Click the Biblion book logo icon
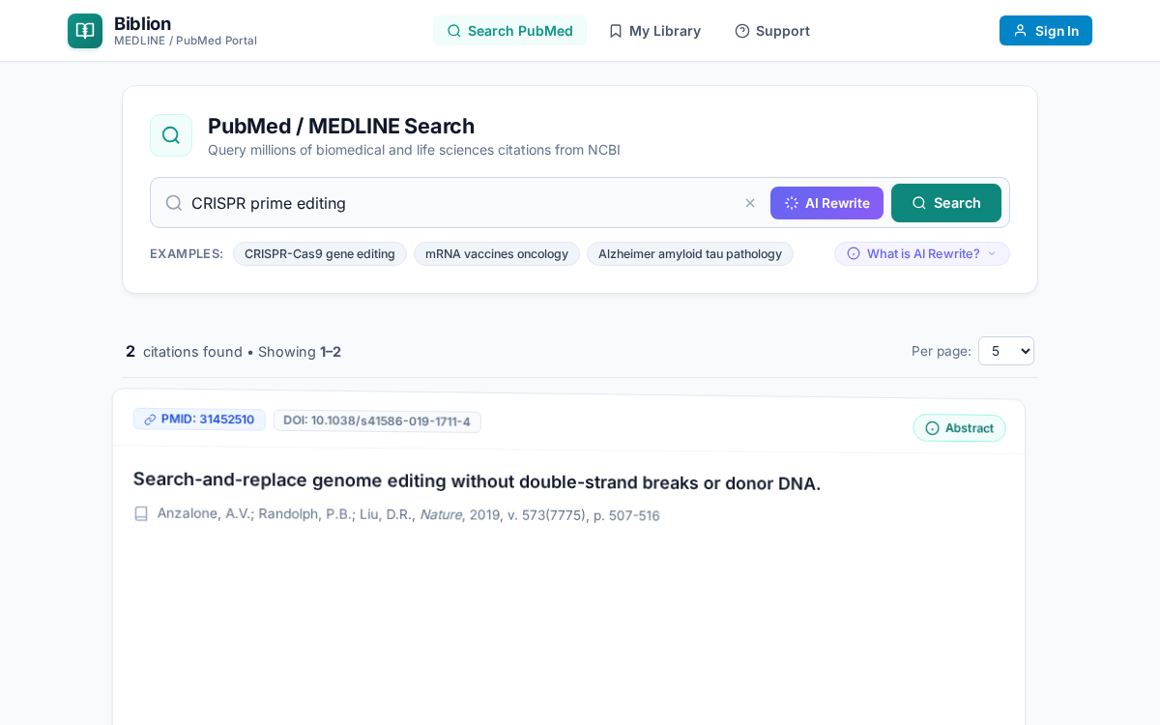The width and height of the screenshot is (1160, 725). point(85,31)
